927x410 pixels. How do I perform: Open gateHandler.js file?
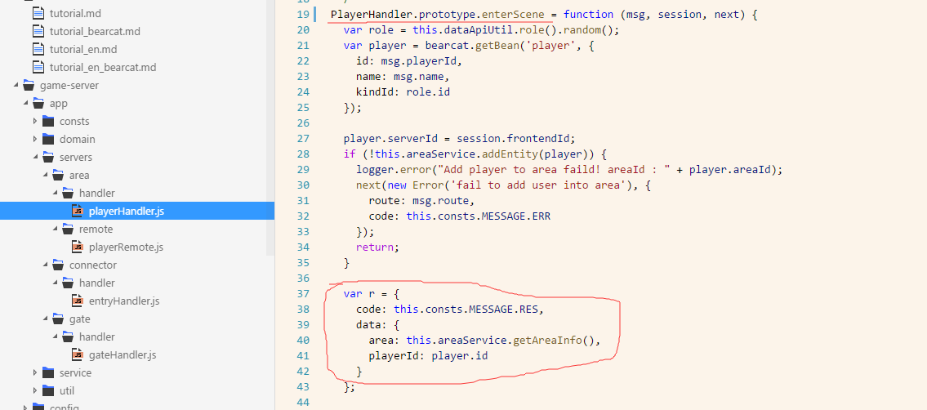[x=123, y=355]
